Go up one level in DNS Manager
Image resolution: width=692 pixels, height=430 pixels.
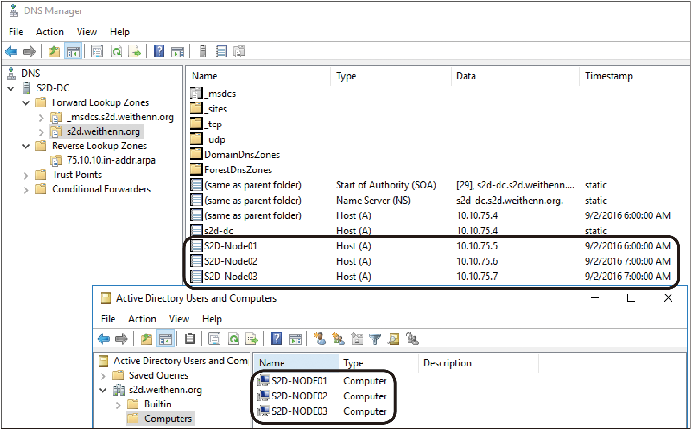click(55, 51)
